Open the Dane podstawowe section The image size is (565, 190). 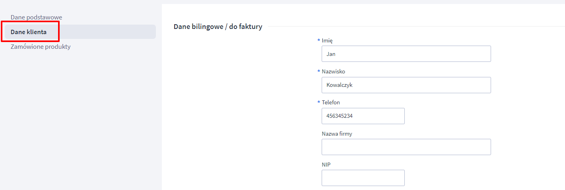coord(36,17)
